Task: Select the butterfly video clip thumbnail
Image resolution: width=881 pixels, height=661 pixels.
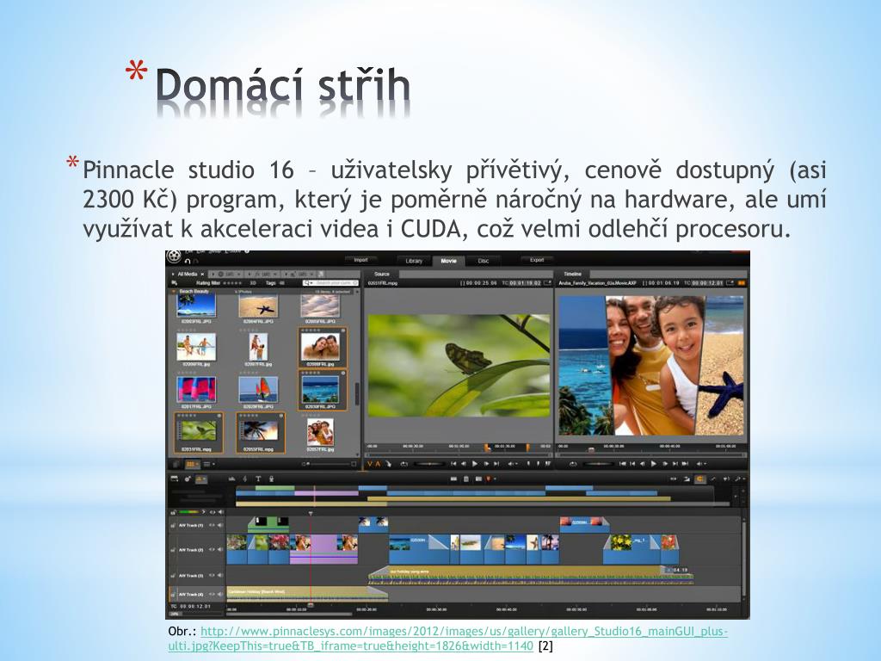Action: 199,430
